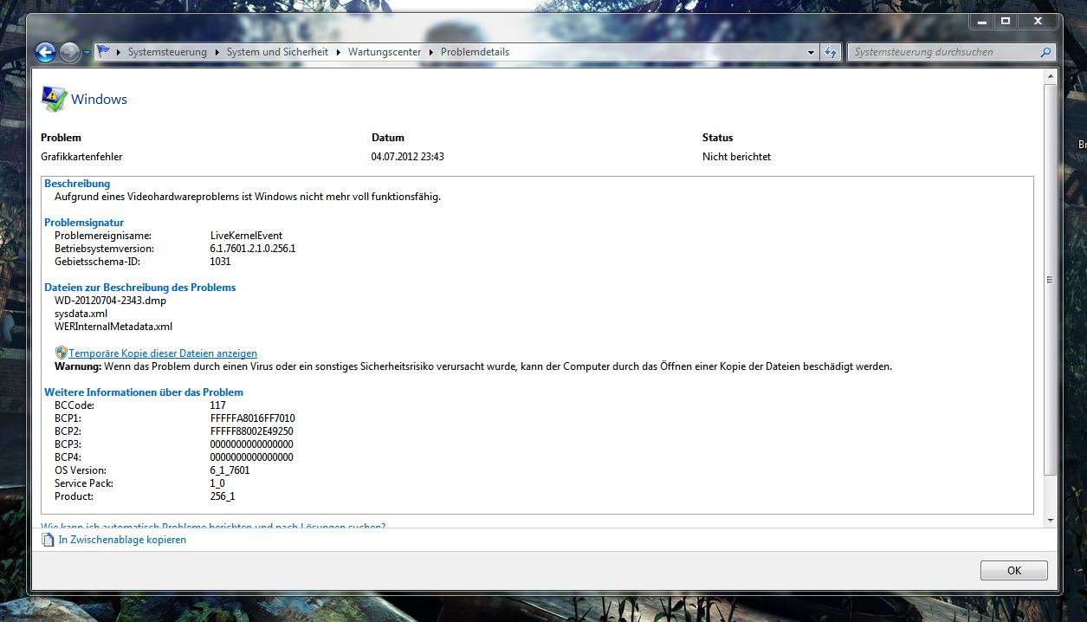Click Dateien zur Beschreibung des Problems heading
The image size is (1087, 622).
point(139,288)
